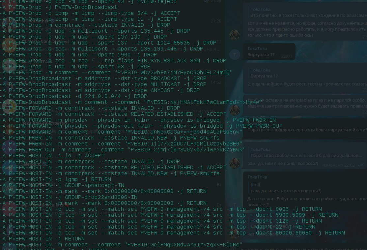Image resolution: width=367 pixels, height=250 pixels.
Task: Click the terminal line with '--dport 137:139 -j DROP'
Action: (84, 37)
